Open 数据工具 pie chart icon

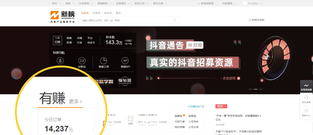[x=104, y=61]
